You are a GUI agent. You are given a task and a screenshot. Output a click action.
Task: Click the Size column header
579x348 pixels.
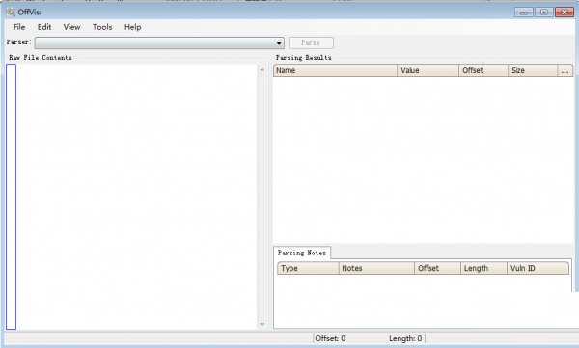(x=533, y=70)
